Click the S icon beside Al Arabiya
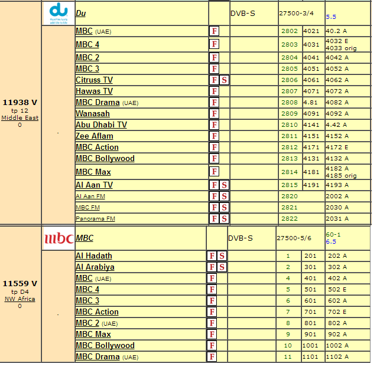The width and height of the screenshot is (377, 367). tap(222, 267)
